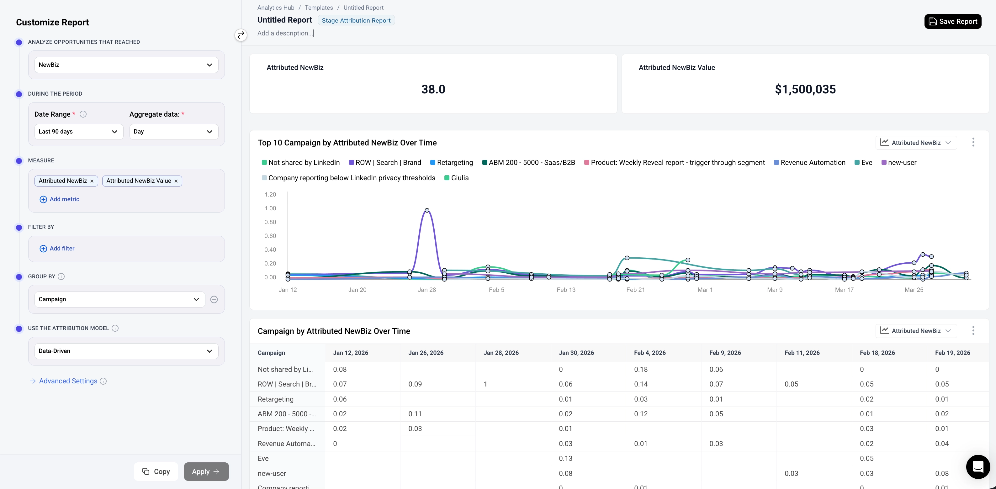Remove the Attributed NewBiz metric tag
This screenshot has width=996, height=489.
(92, 181)
